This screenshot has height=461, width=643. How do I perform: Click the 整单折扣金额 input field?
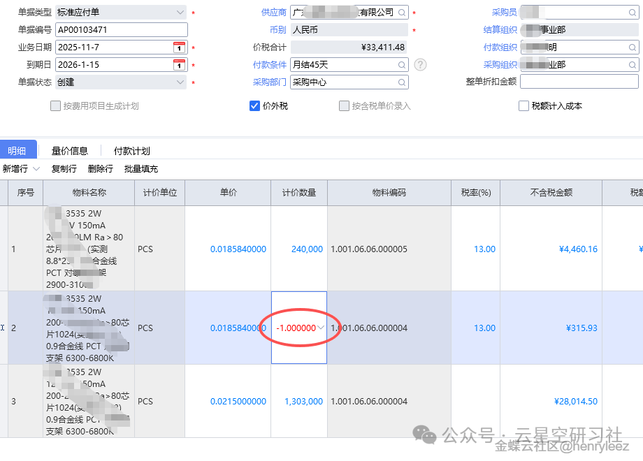tap(579, 82)
